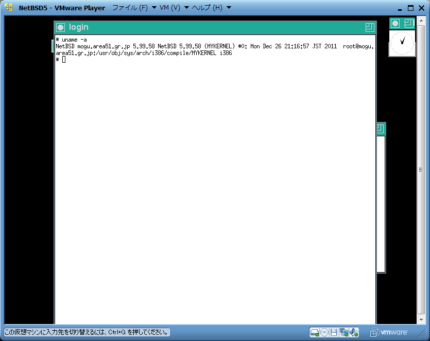Click the Ctrl+G hint text in status bar
430x341 pixels.
(x=87, y=332)
